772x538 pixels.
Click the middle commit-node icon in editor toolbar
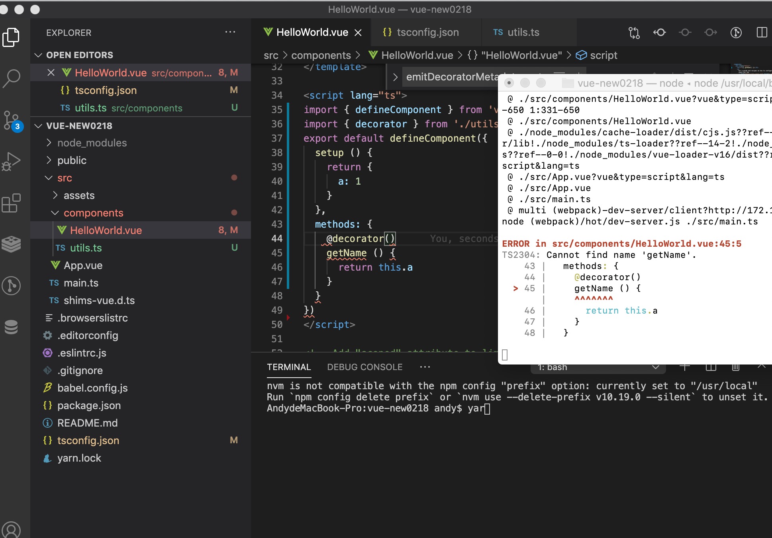685,33
